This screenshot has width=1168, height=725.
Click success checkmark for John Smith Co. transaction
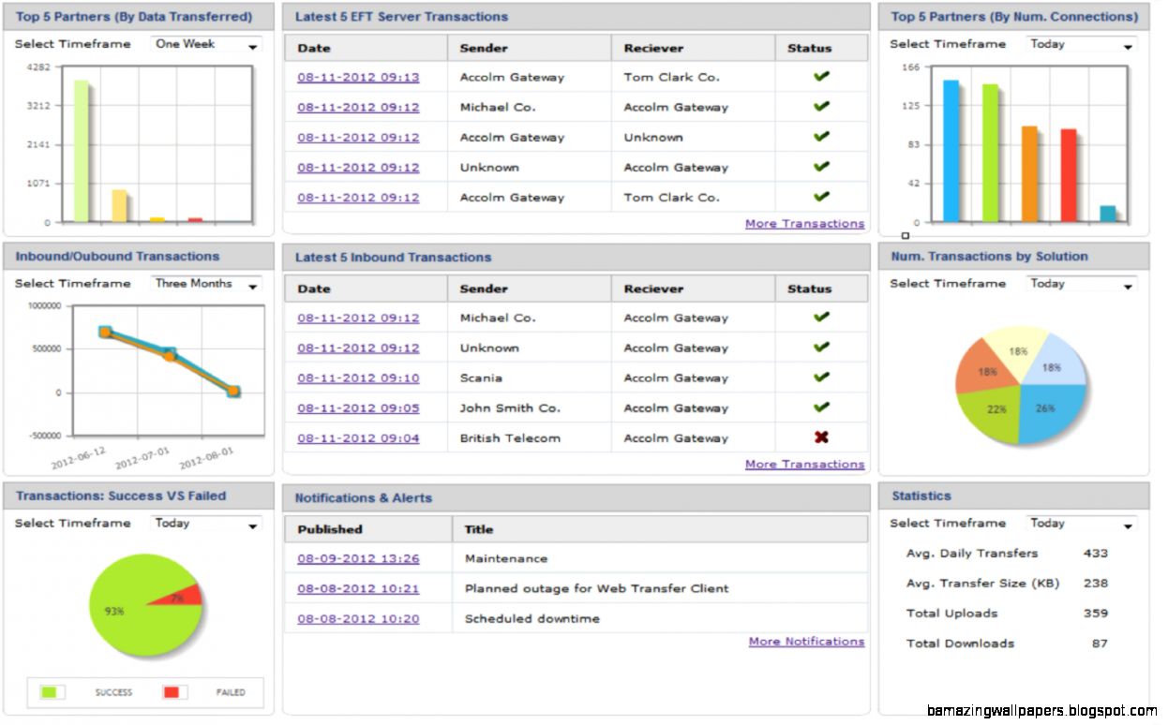821,407
